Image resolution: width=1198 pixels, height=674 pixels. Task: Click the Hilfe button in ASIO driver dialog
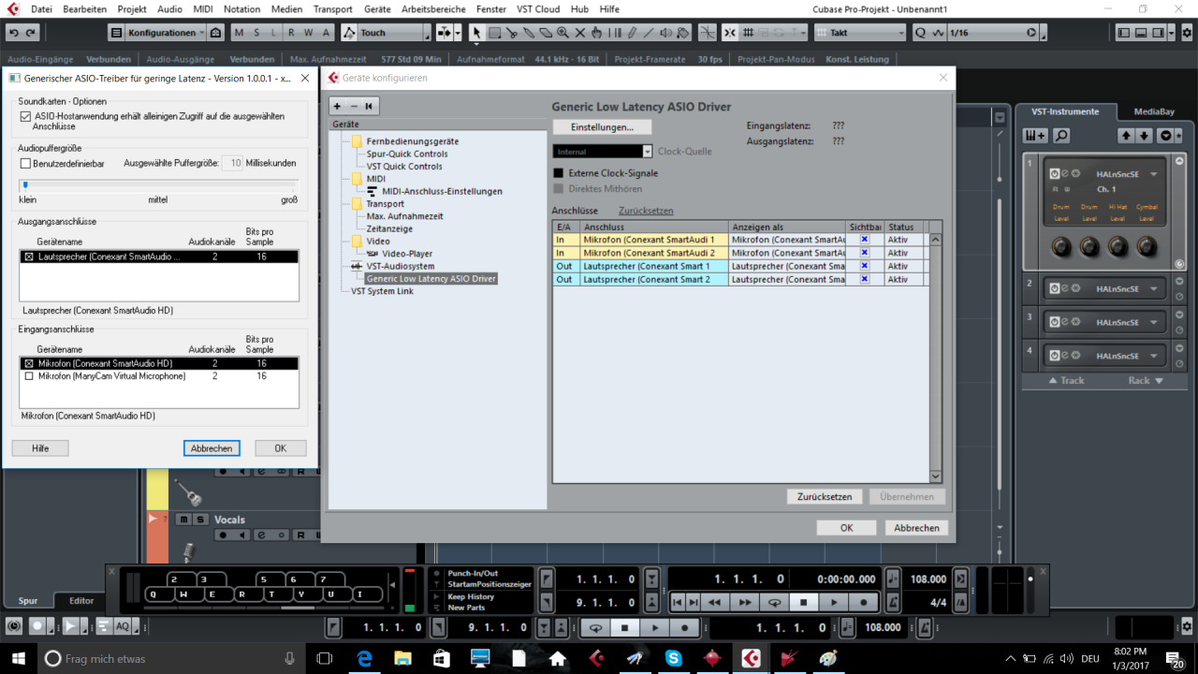[x=40, y=448]
